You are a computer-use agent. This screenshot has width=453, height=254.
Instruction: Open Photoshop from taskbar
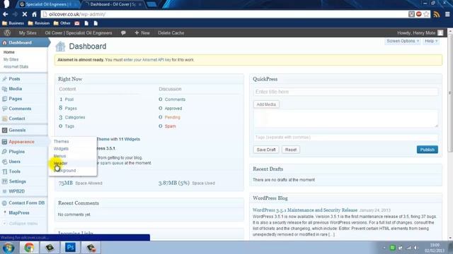pos(70,248)
